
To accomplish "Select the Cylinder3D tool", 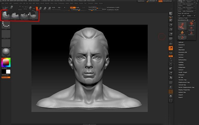I will [191, 24].
